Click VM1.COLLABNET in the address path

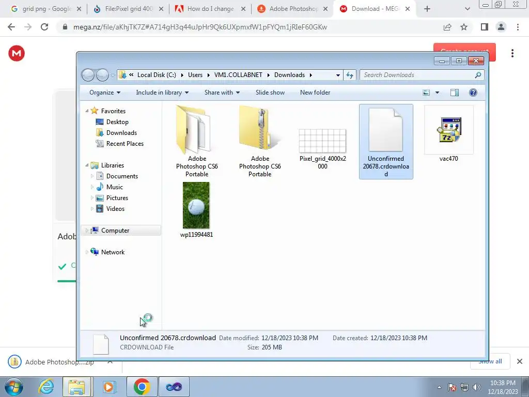[x=238, y=75]
